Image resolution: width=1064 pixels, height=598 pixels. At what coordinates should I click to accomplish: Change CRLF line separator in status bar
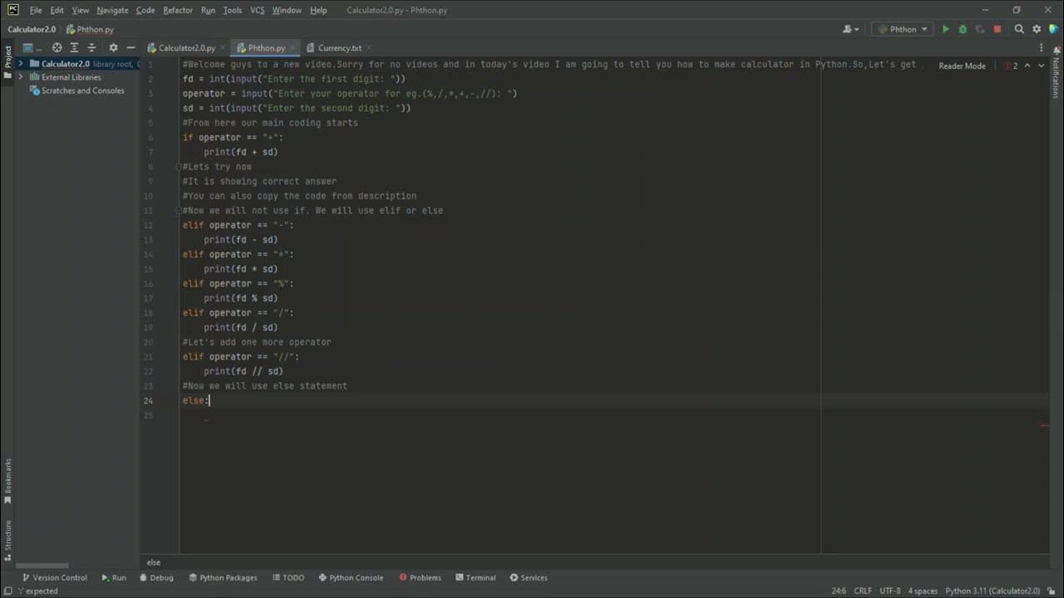(863, 591)
